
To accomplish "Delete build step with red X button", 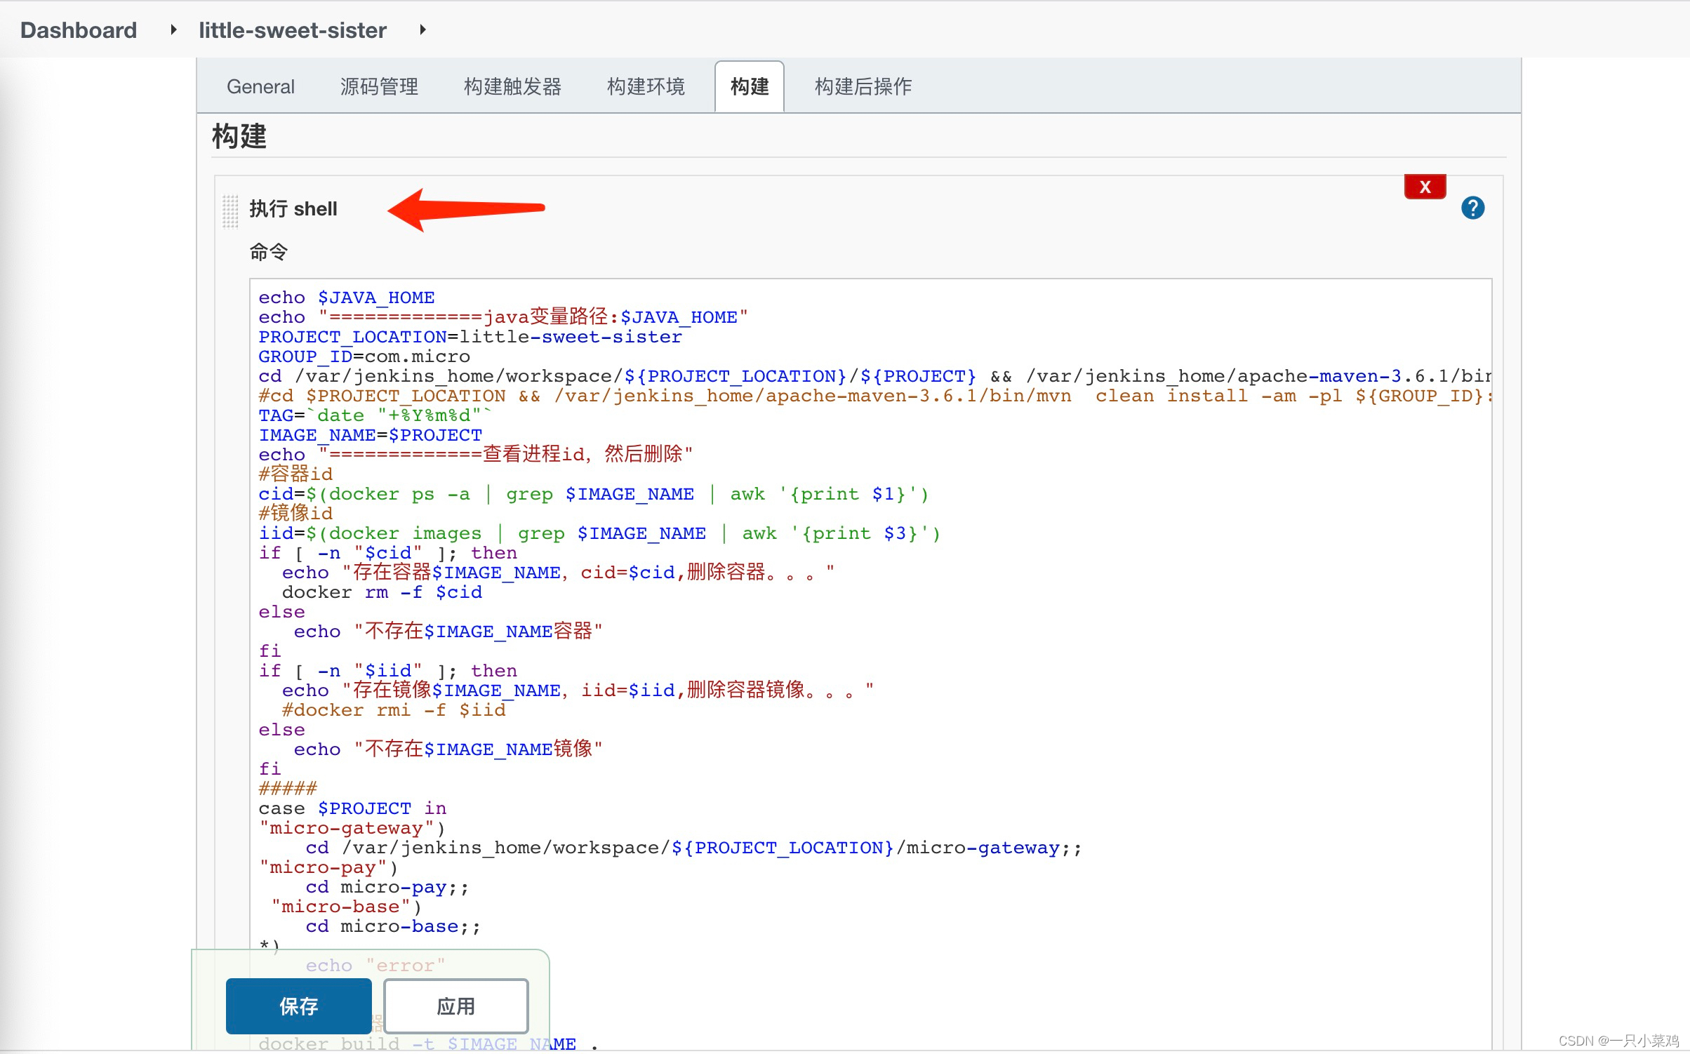I will [x=1425, y=187].
